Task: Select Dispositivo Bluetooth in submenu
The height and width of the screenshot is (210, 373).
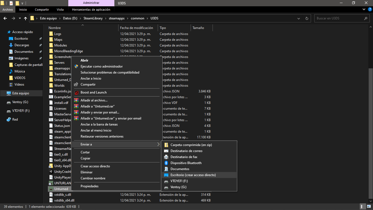Action: click(x=186, y=163)
